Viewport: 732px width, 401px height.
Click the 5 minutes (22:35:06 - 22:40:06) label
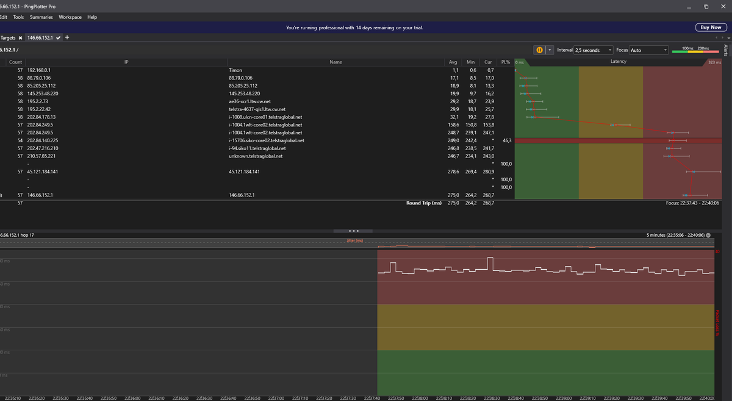[x=676, y=234]
